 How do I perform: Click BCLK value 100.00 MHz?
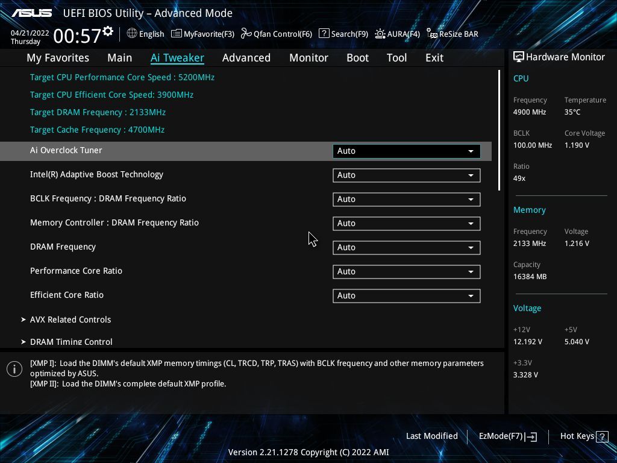pos(533,145)
